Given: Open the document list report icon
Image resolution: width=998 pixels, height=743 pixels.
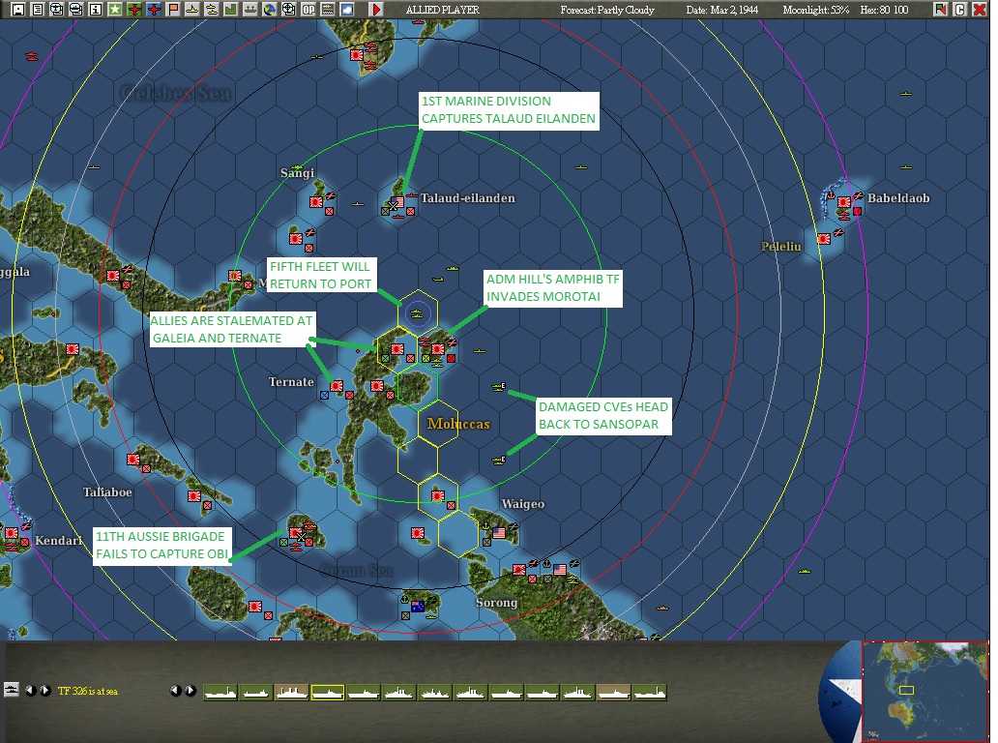Looking at the screenshot, I should click(38, 9).
